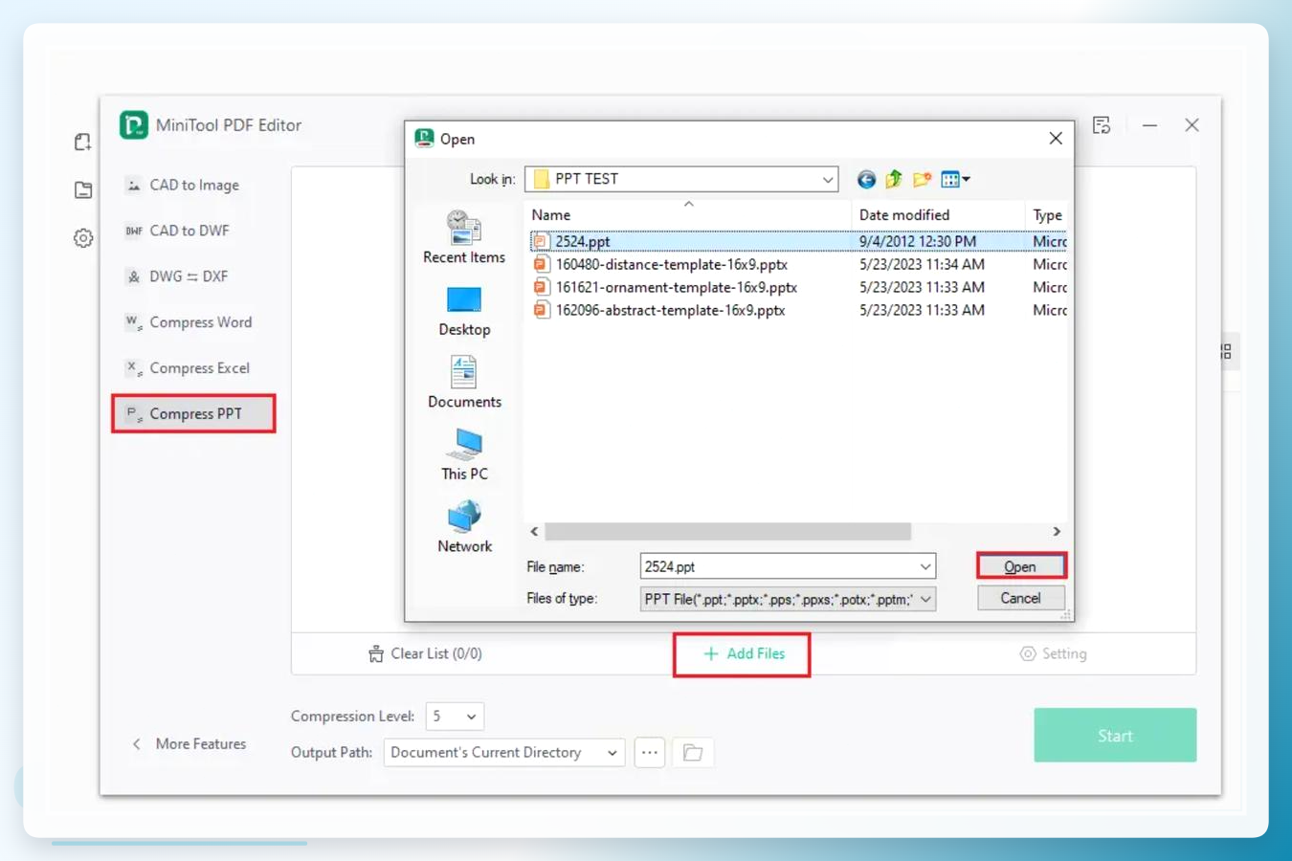Open the folder icon in the left strip

click(x=83, y=189)
